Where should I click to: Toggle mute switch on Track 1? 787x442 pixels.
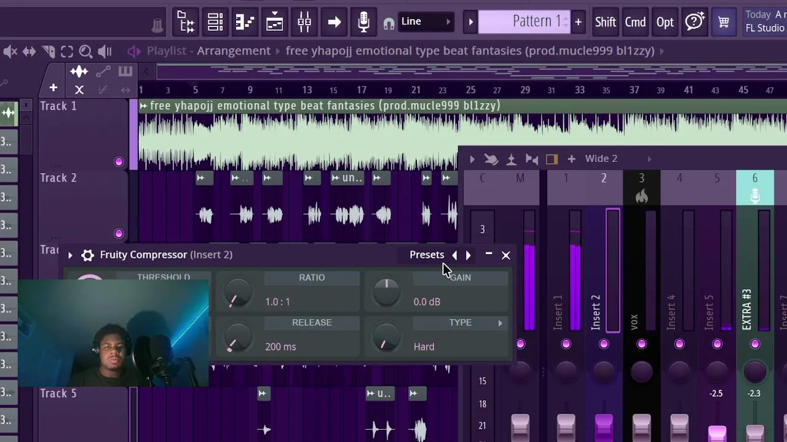119,161
